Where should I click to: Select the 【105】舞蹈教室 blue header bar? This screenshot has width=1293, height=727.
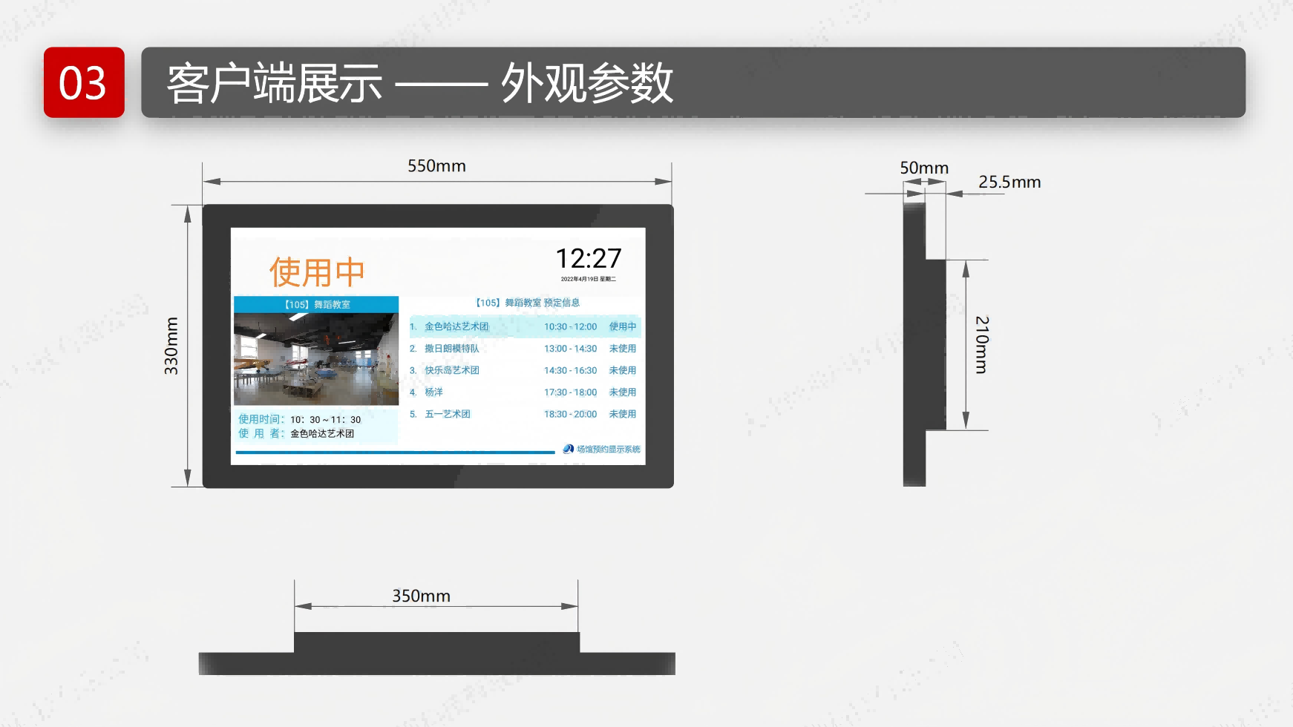[316, 304]
